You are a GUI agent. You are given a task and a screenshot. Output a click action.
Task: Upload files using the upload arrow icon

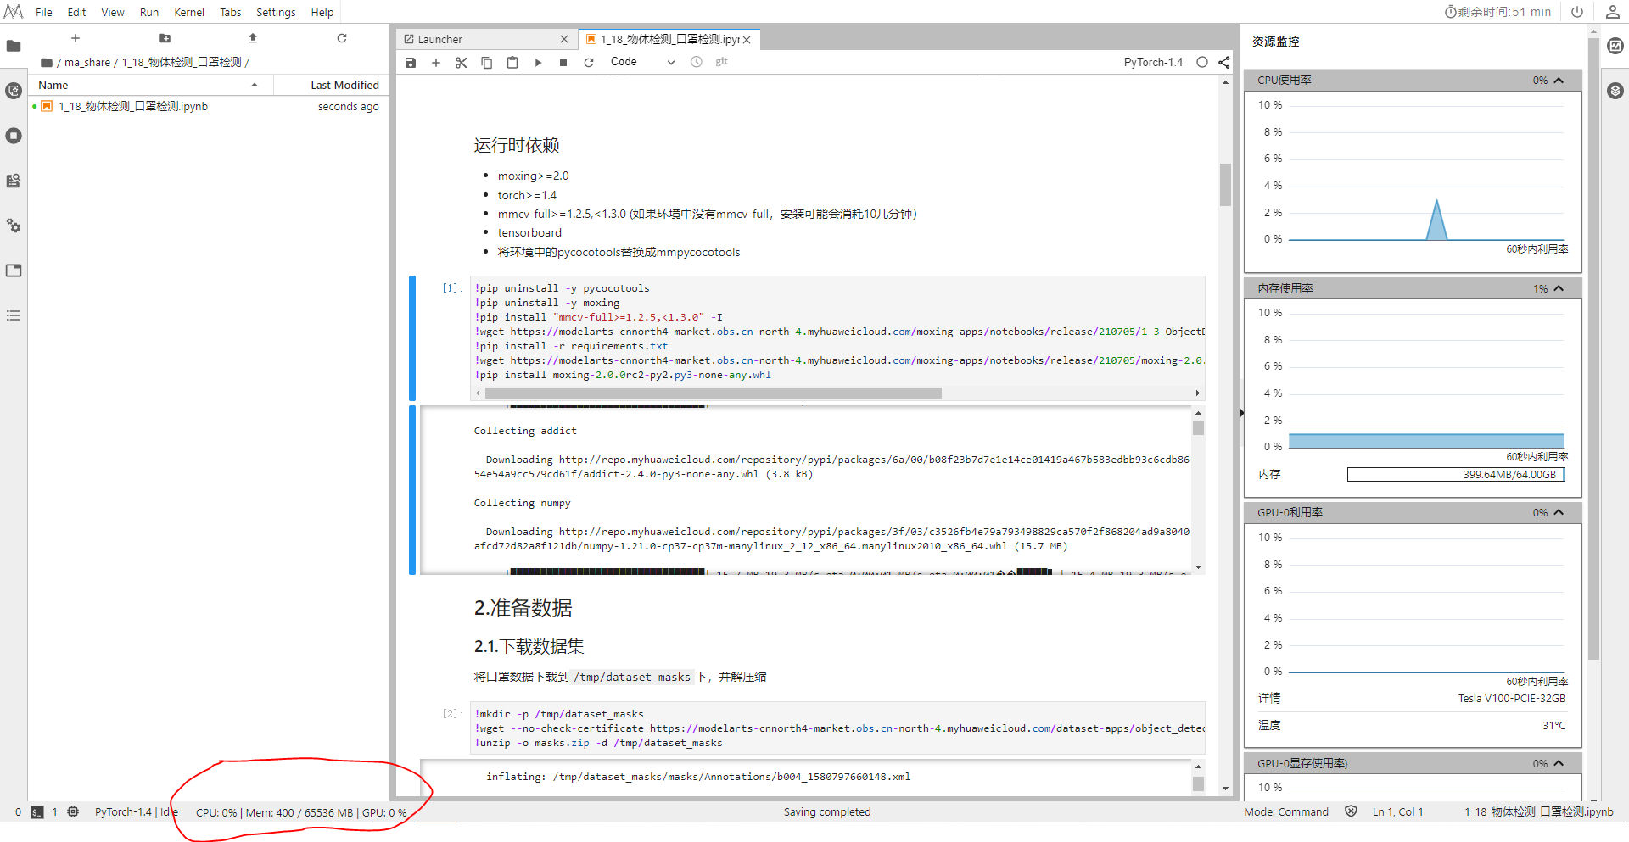(253, 38)
